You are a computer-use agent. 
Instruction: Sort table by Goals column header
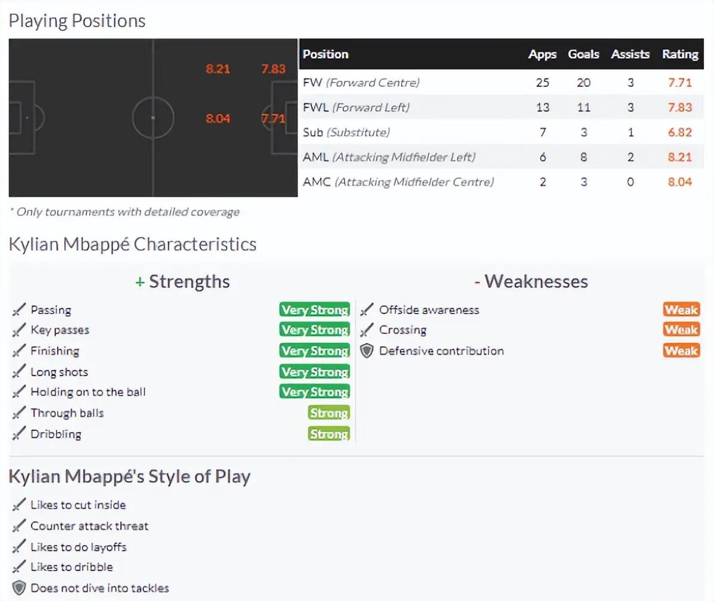coord(583,54)
